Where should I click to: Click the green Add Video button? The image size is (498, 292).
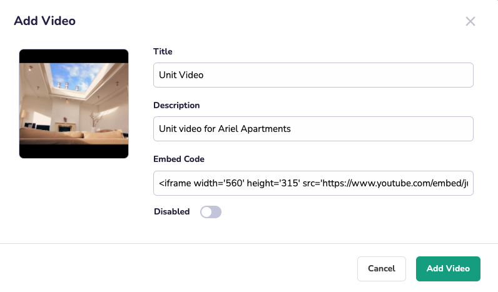pos(448,268)
